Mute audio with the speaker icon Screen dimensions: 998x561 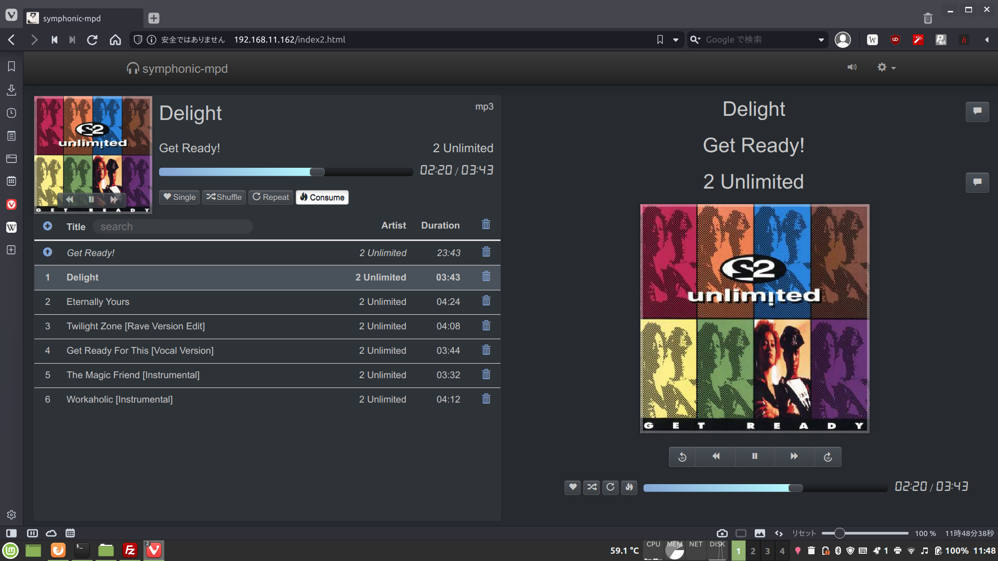pyautogui.click(x=852, y=67)
